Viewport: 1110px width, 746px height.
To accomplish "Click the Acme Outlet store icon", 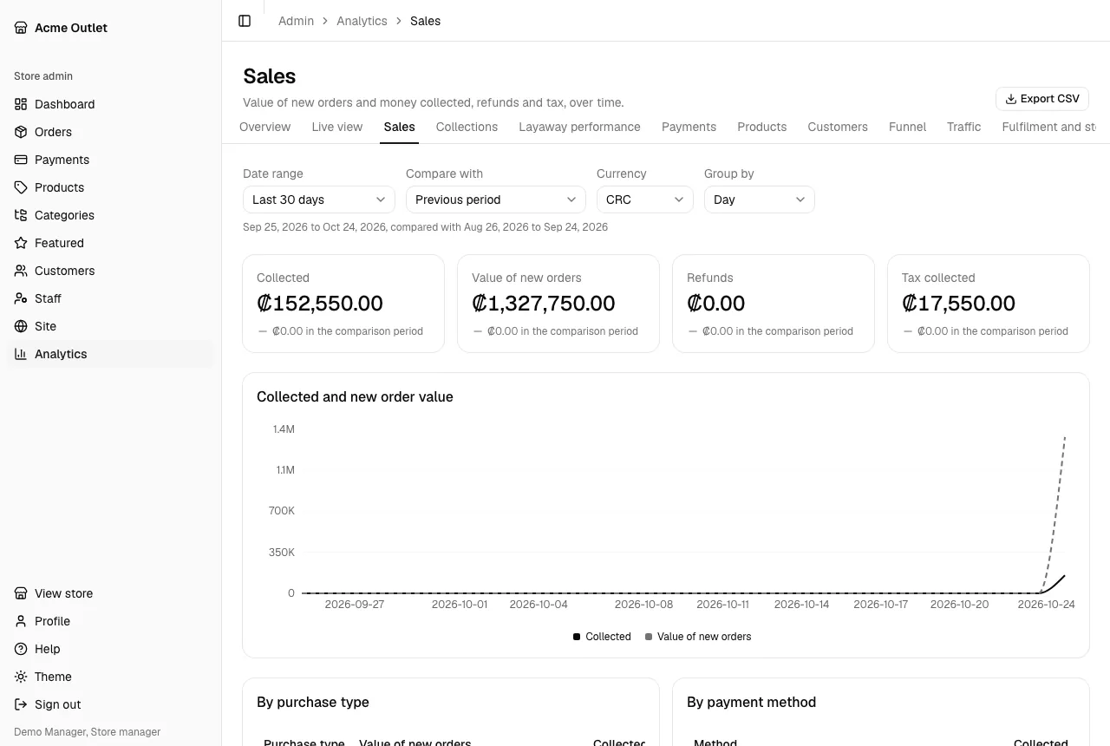I will click(21, 28).
